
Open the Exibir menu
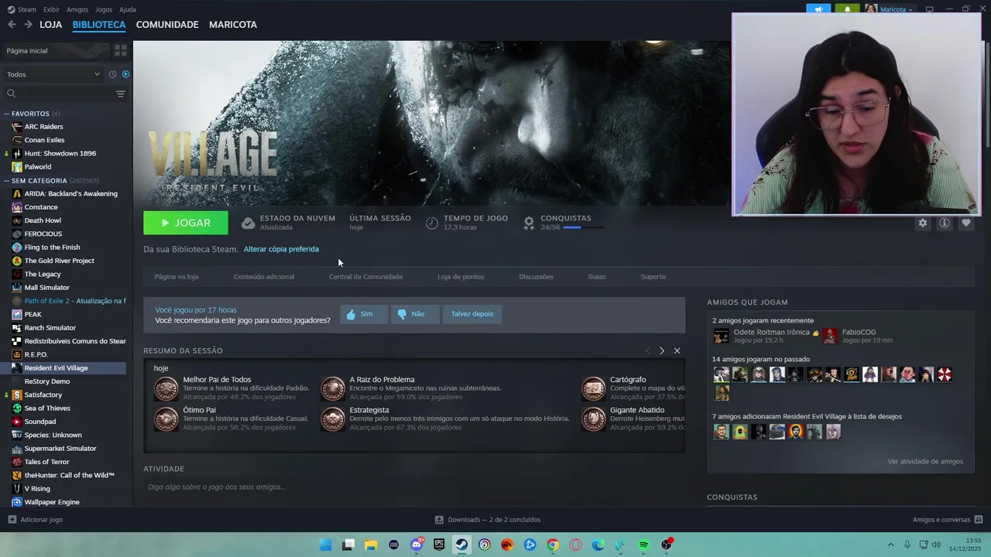coord(51,9)
